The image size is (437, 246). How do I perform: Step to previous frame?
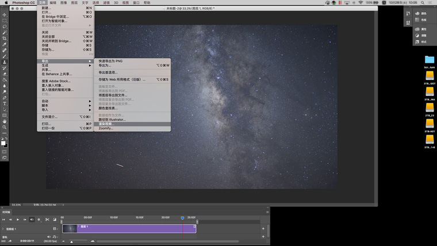pyautogui.click(x=10, y=220)
